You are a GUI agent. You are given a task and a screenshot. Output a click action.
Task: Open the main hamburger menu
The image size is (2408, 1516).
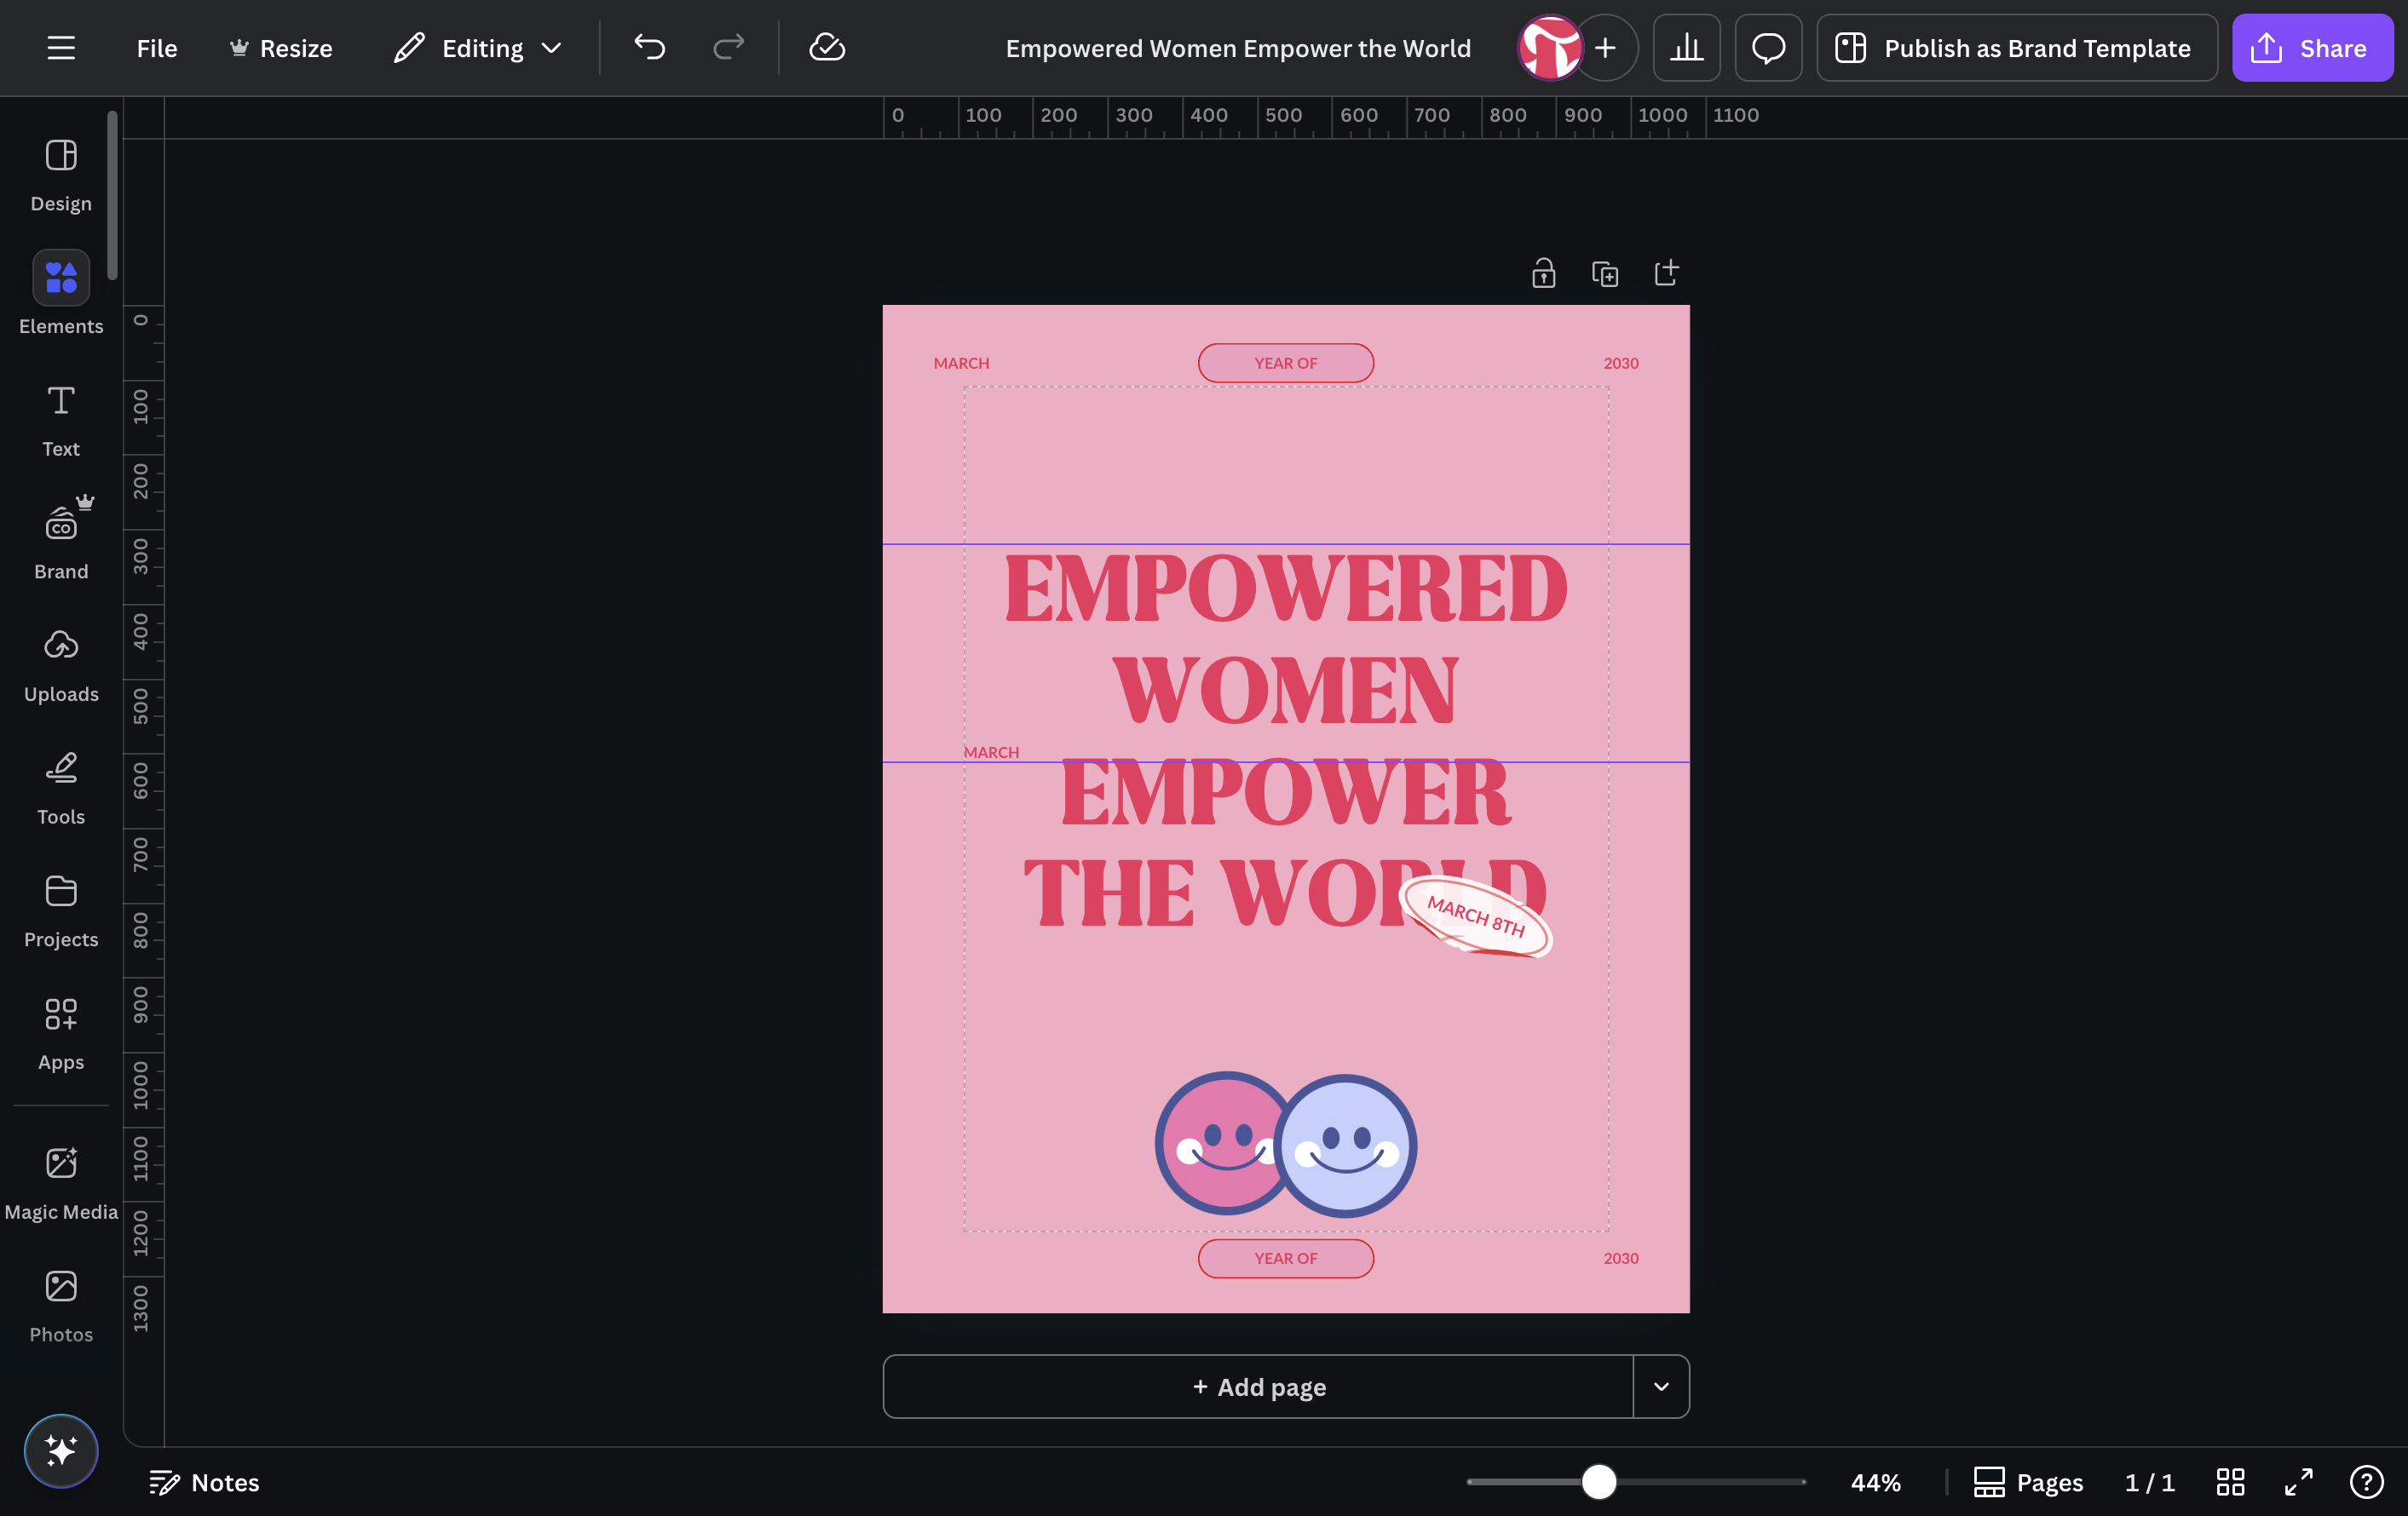click(61, 47)
